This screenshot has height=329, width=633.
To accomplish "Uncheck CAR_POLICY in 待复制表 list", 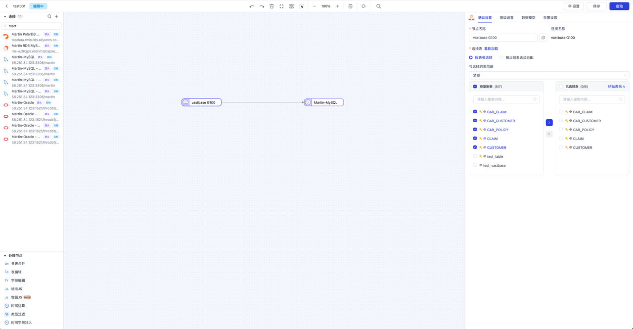I will coord(475,130).
